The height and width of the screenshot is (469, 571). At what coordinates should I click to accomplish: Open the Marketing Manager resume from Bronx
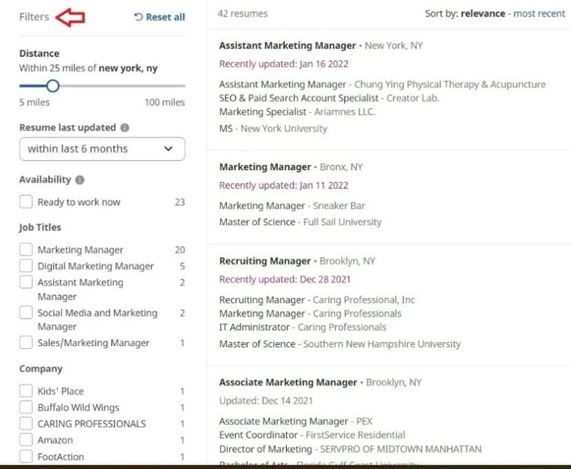click(x=265, y=166)
